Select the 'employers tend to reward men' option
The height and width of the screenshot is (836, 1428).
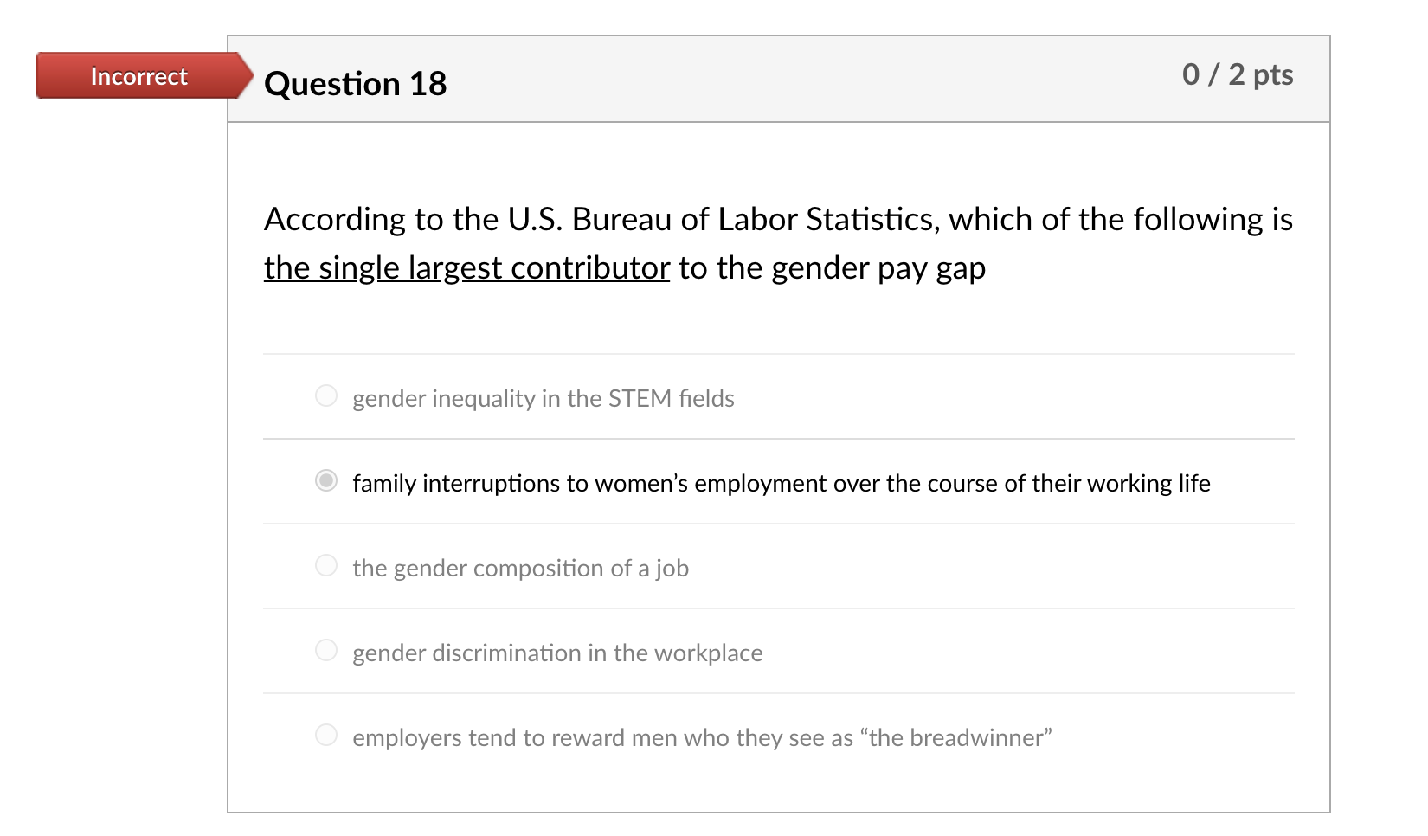coord(702,736)
